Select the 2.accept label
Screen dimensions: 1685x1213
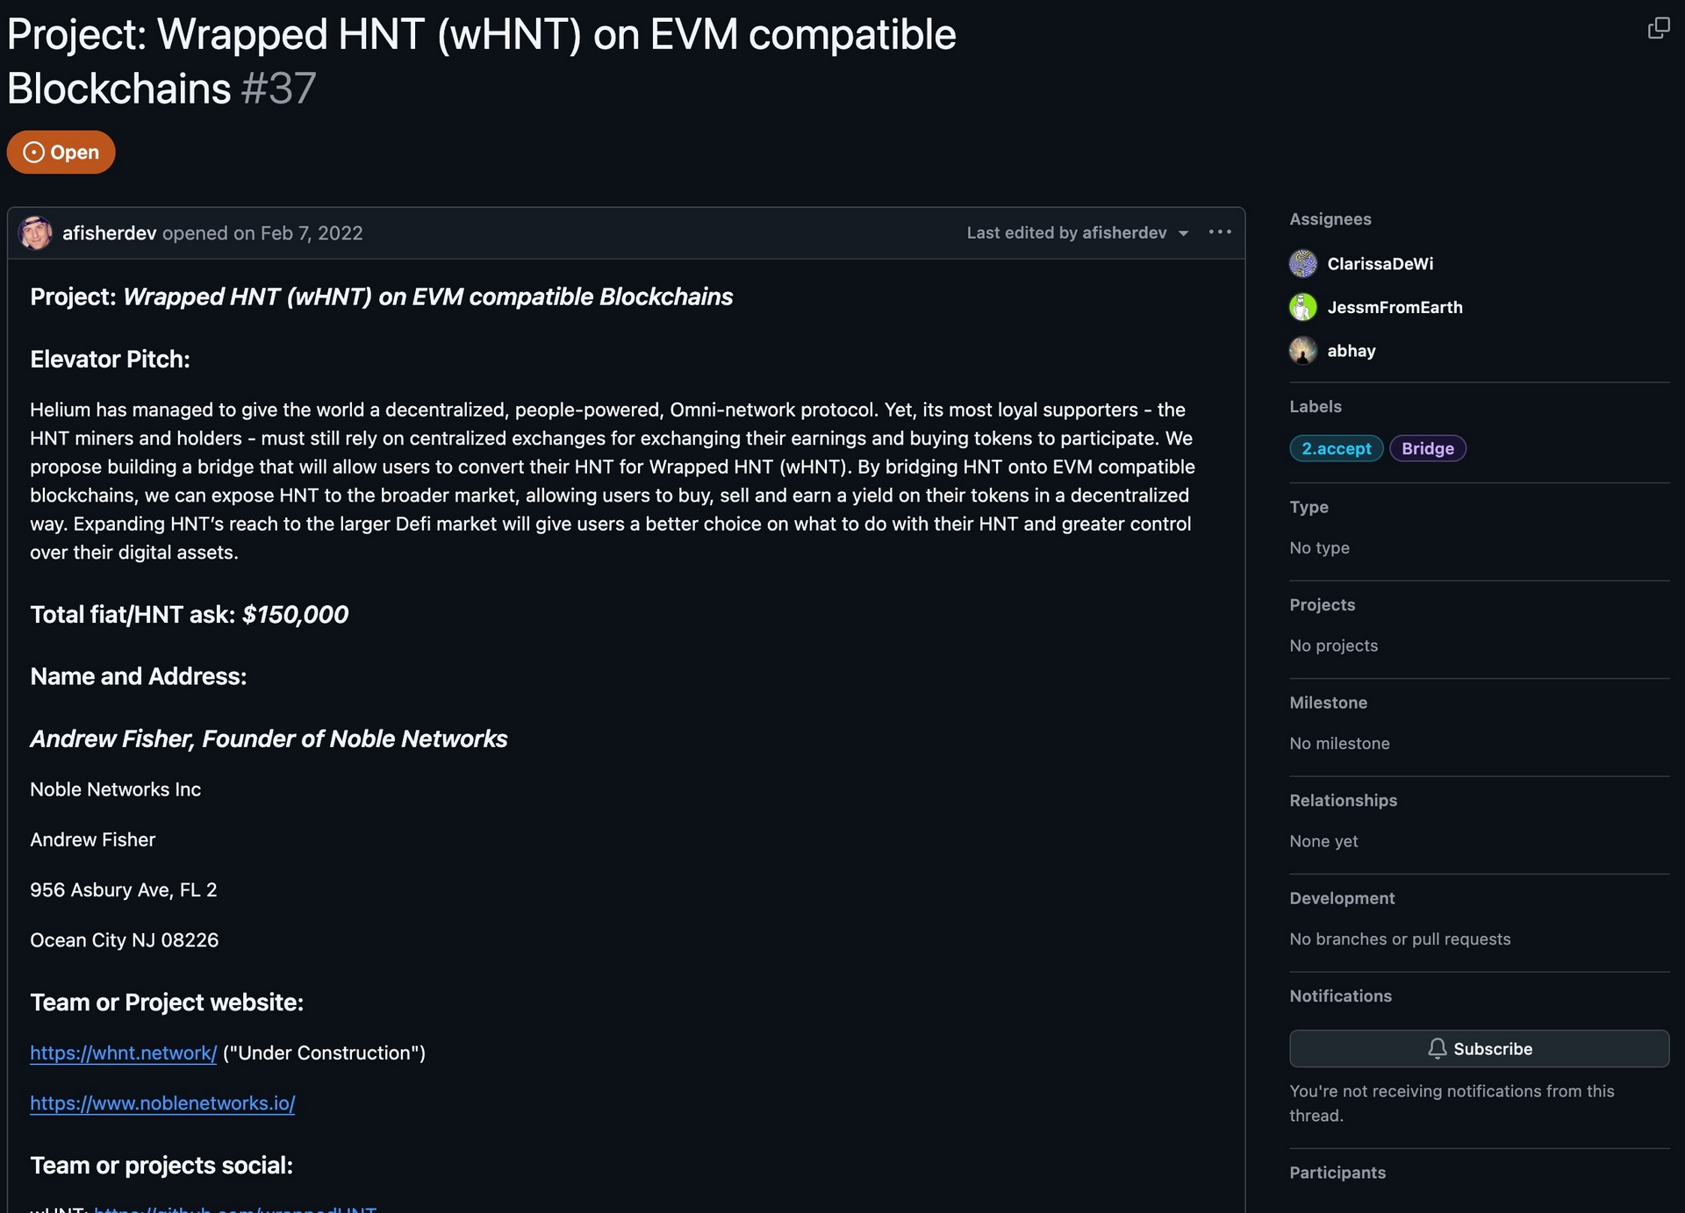point(1337,448)
